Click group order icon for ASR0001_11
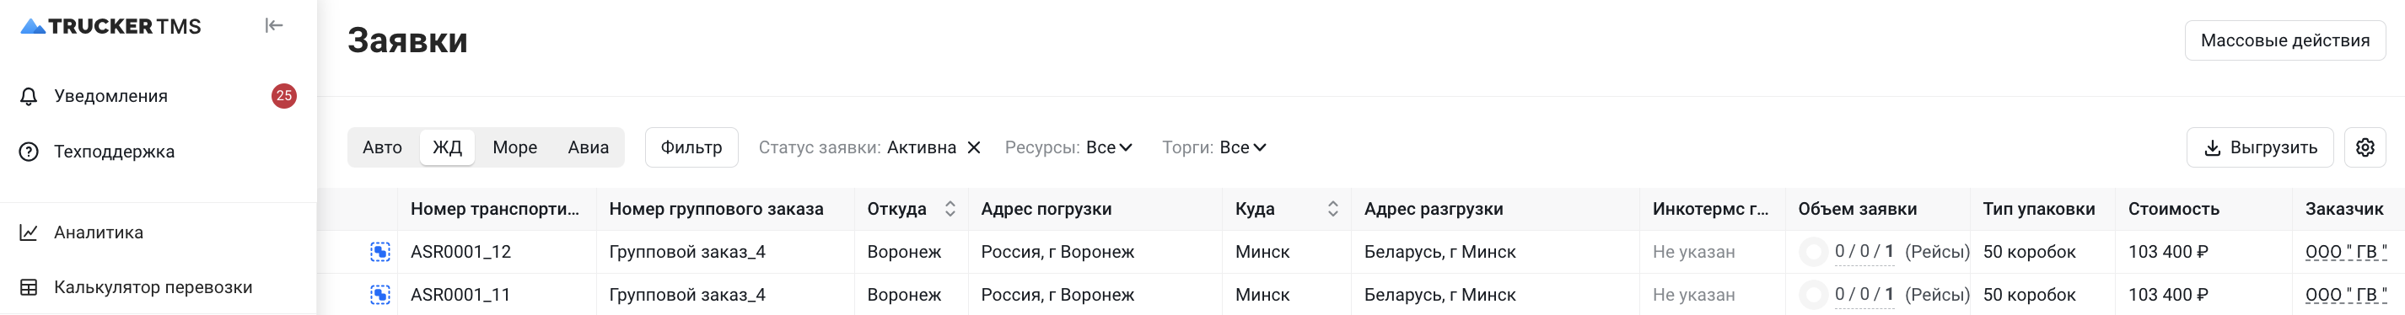This screenshot has width=2405, height=315. pos(380,295)
